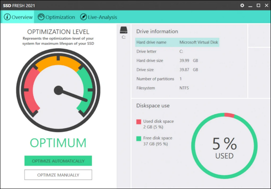Click the optimization level gauge needle
The height and width of the screenshot is (189, 271).
72,94
